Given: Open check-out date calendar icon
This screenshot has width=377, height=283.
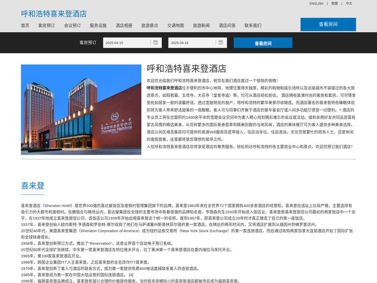Looking at the screenshot, I should [x=221, y=42].
